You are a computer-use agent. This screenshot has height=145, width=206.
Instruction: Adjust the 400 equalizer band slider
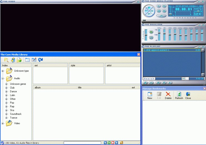175,35
